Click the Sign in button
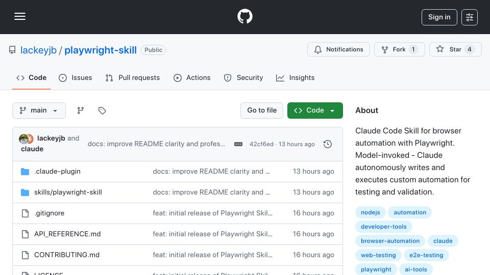The image size is (490, 275). click(x=439, y=17)
